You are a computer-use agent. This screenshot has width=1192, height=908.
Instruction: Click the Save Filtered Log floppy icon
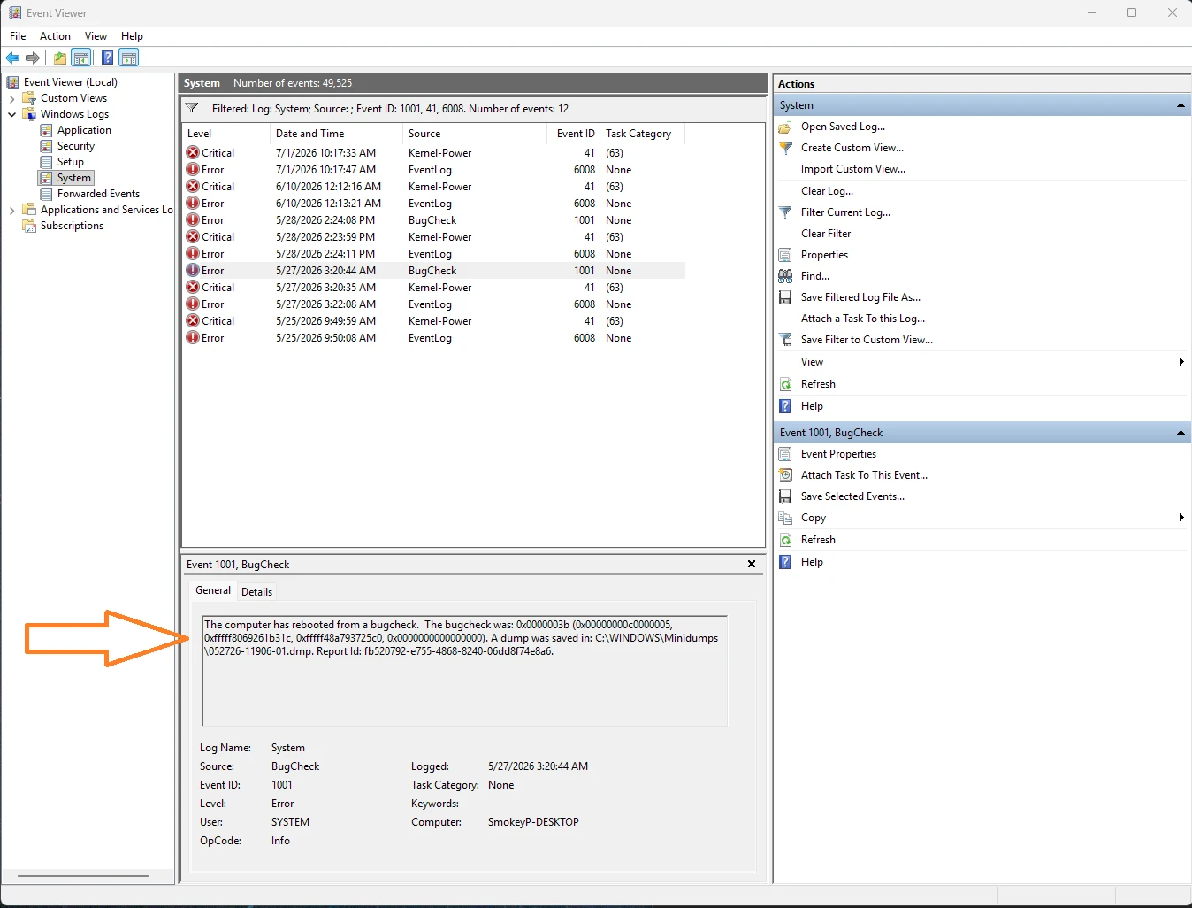point(785,297)
